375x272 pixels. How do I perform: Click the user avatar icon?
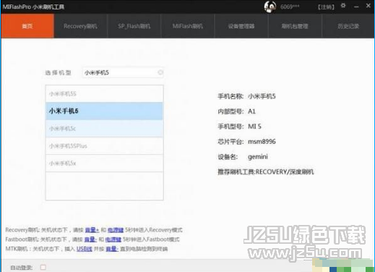(270, 7)
